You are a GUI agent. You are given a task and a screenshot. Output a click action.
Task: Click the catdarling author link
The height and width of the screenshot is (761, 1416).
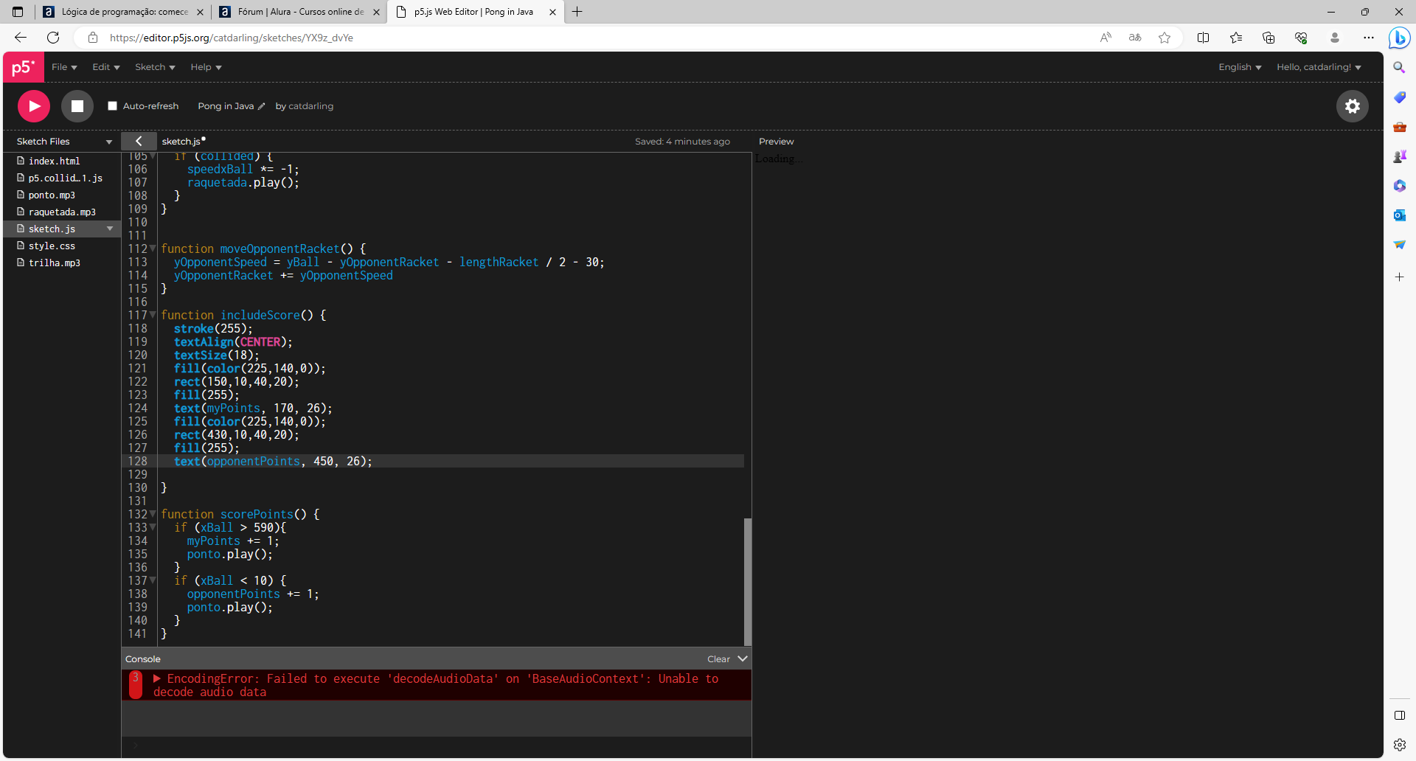310,106
